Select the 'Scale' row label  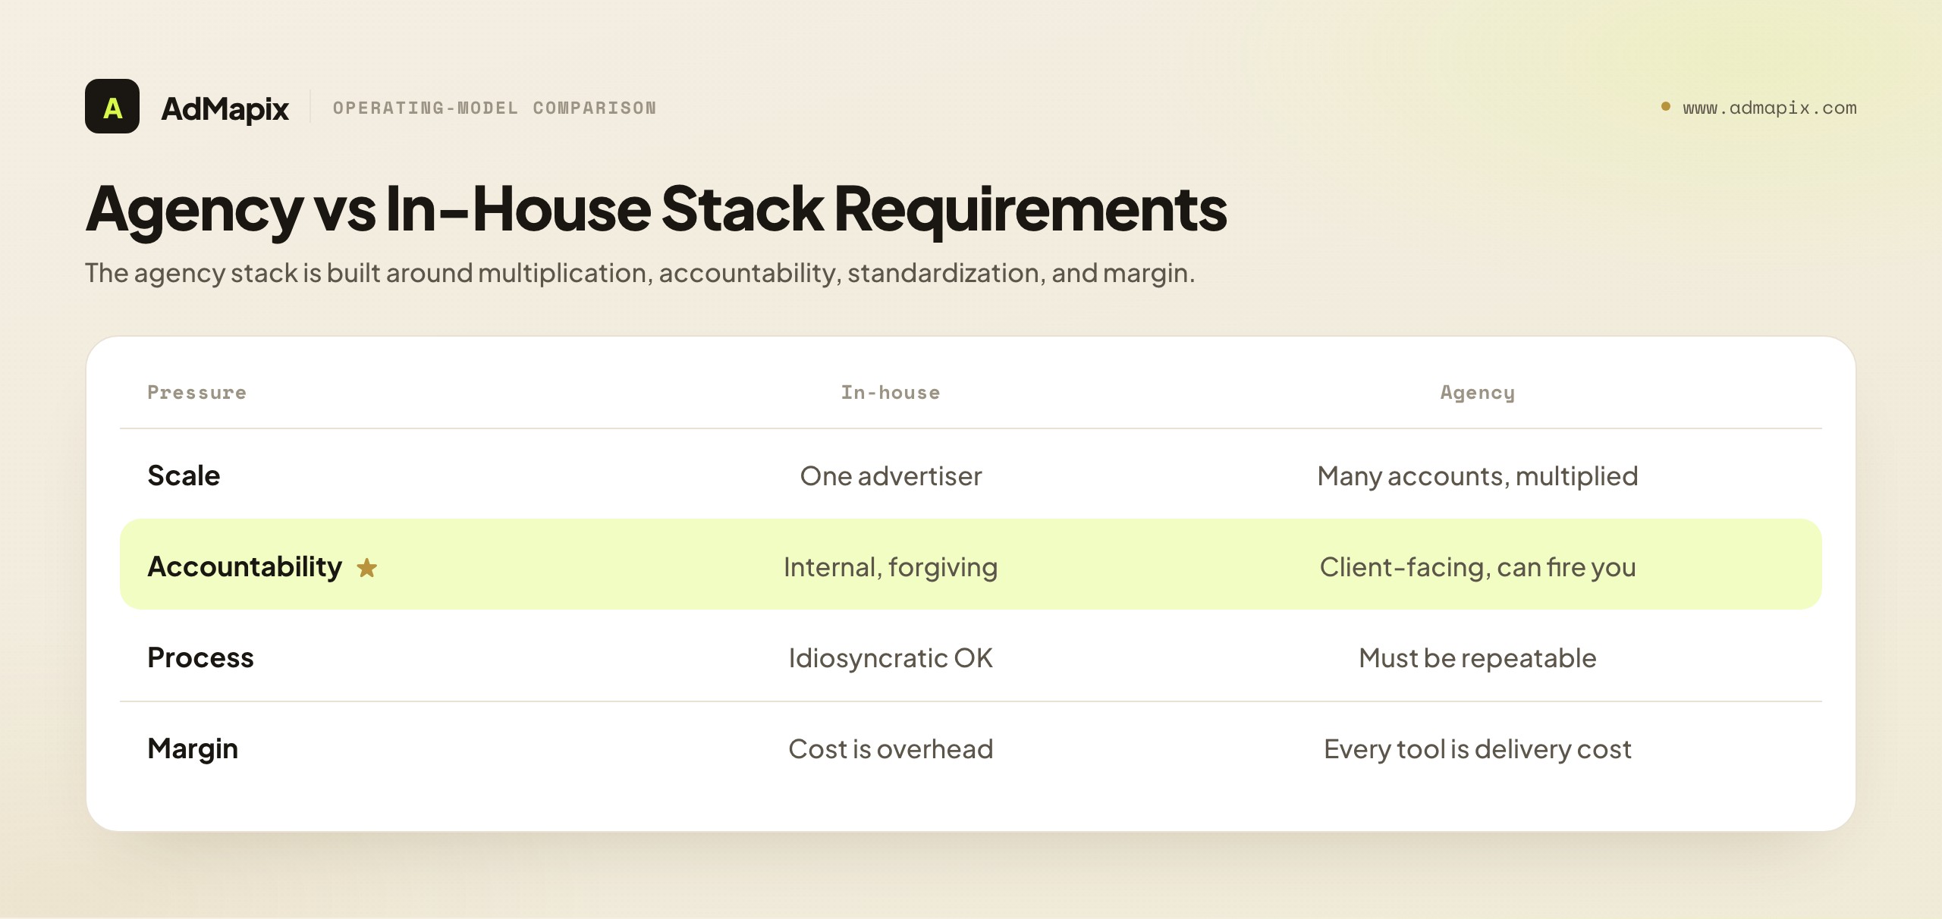click(184, 475)
